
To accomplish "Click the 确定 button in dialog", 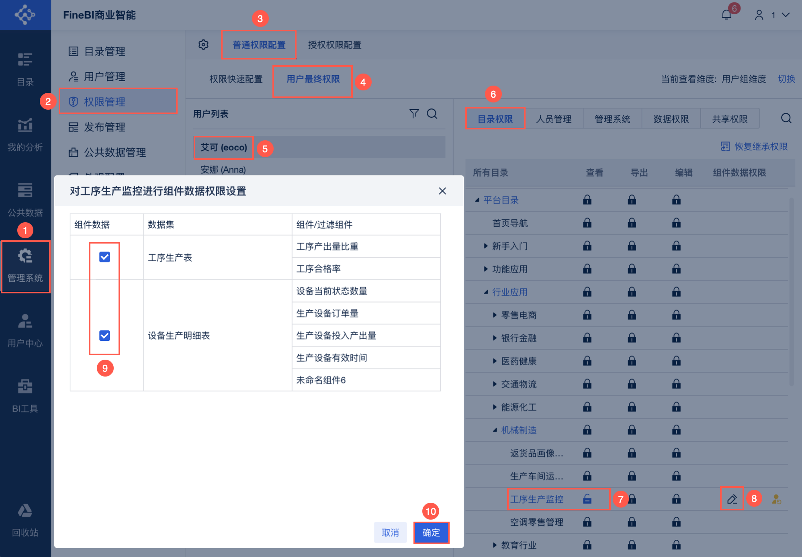I will click(431, 532).
